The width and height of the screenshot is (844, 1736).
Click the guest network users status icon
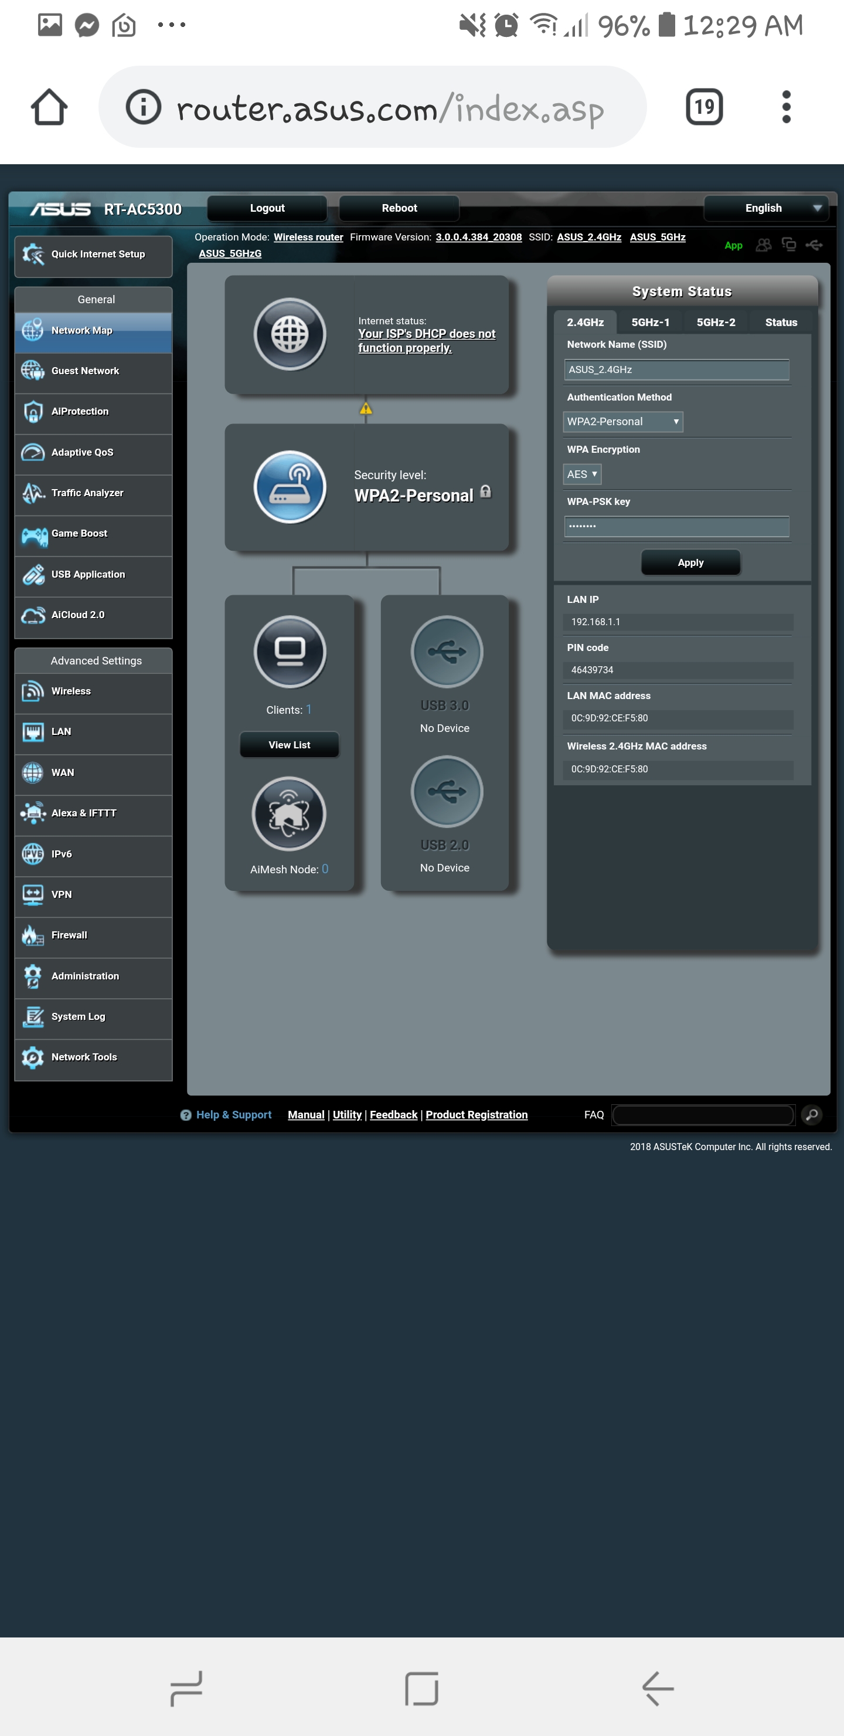click(763, 245)
